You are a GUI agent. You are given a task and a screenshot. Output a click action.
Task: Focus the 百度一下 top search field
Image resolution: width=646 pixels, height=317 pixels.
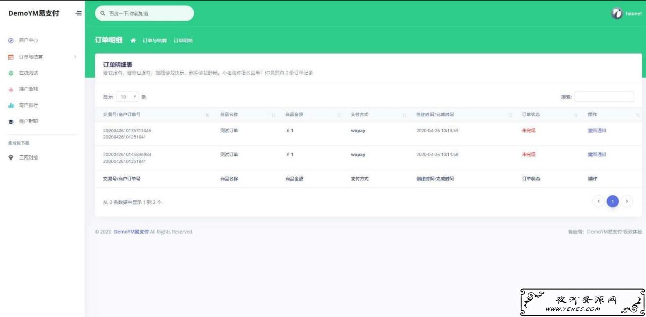click(144, 13)
